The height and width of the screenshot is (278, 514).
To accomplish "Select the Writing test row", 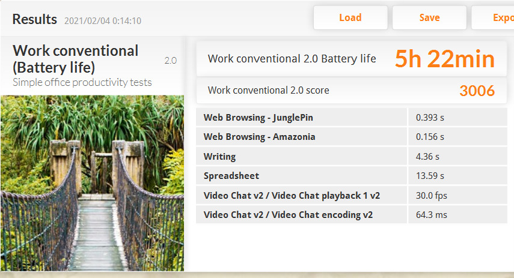I will [x=352, y=156].
